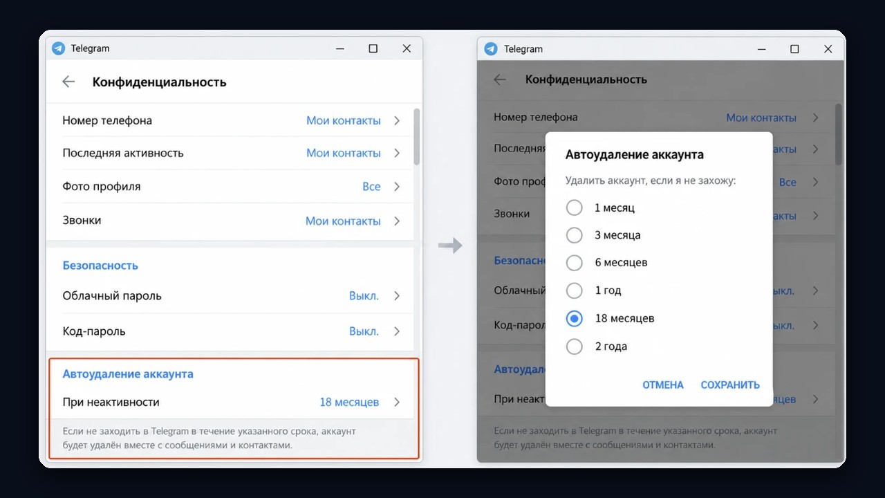Click back arrow in dimmed Конфиденциальность window
The height and width of the screenshot is (498, 885).
pyautogui.click(x=500, y=80)
